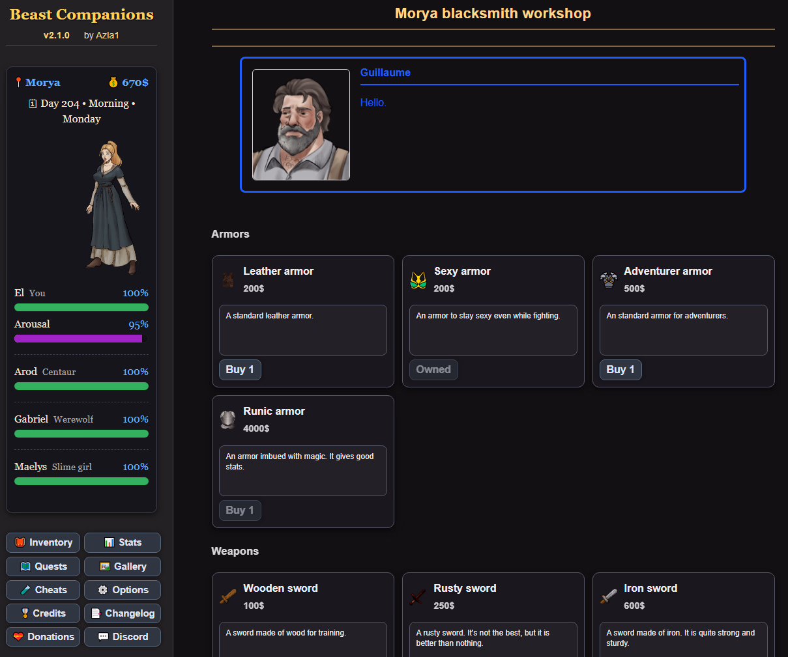This screenshot has width=788, height=657.
Task: Open the Stats panel
Action: click(x=123, y=542)
